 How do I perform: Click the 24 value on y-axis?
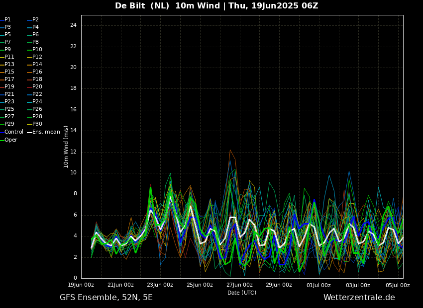pos(73,25)
